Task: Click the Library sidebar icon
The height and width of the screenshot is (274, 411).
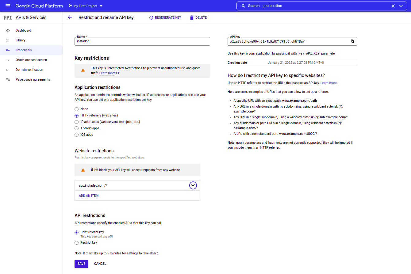Action: point(8,40)
